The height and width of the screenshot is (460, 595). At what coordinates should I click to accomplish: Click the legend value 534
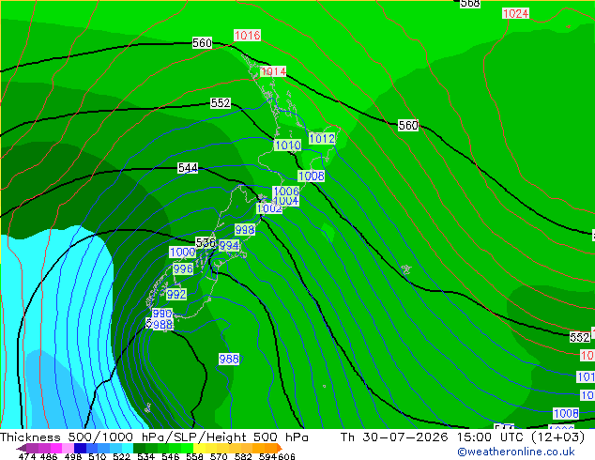click(145, 456)
